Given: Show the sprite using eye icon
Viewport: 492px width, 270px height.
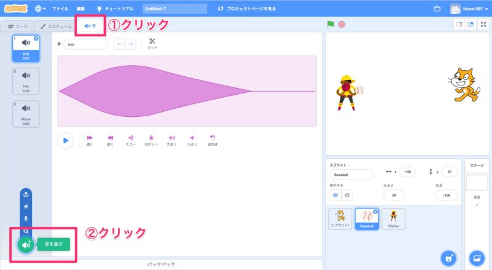Looking at the screenshot, I should [336, 195].
